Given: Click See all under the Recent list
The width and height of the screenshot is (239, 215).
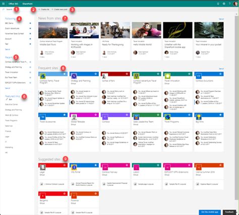Looking at the screenshot, I should 8,88.
